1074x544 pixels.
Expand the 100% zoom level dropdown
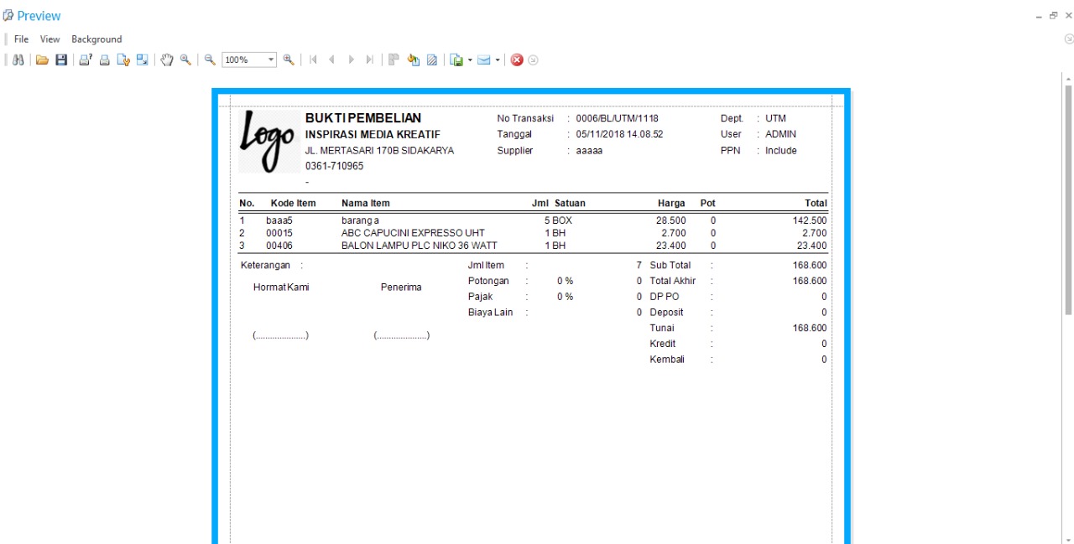click(x=271, y=60)
